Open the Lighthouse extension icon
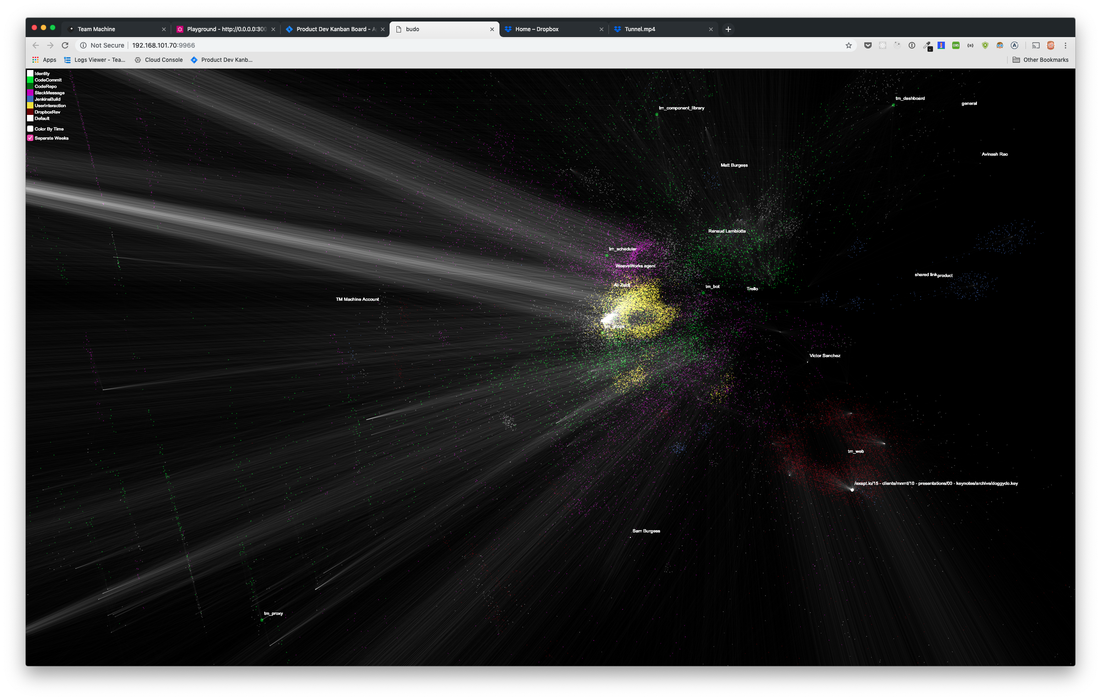 (x=941, y=45)
